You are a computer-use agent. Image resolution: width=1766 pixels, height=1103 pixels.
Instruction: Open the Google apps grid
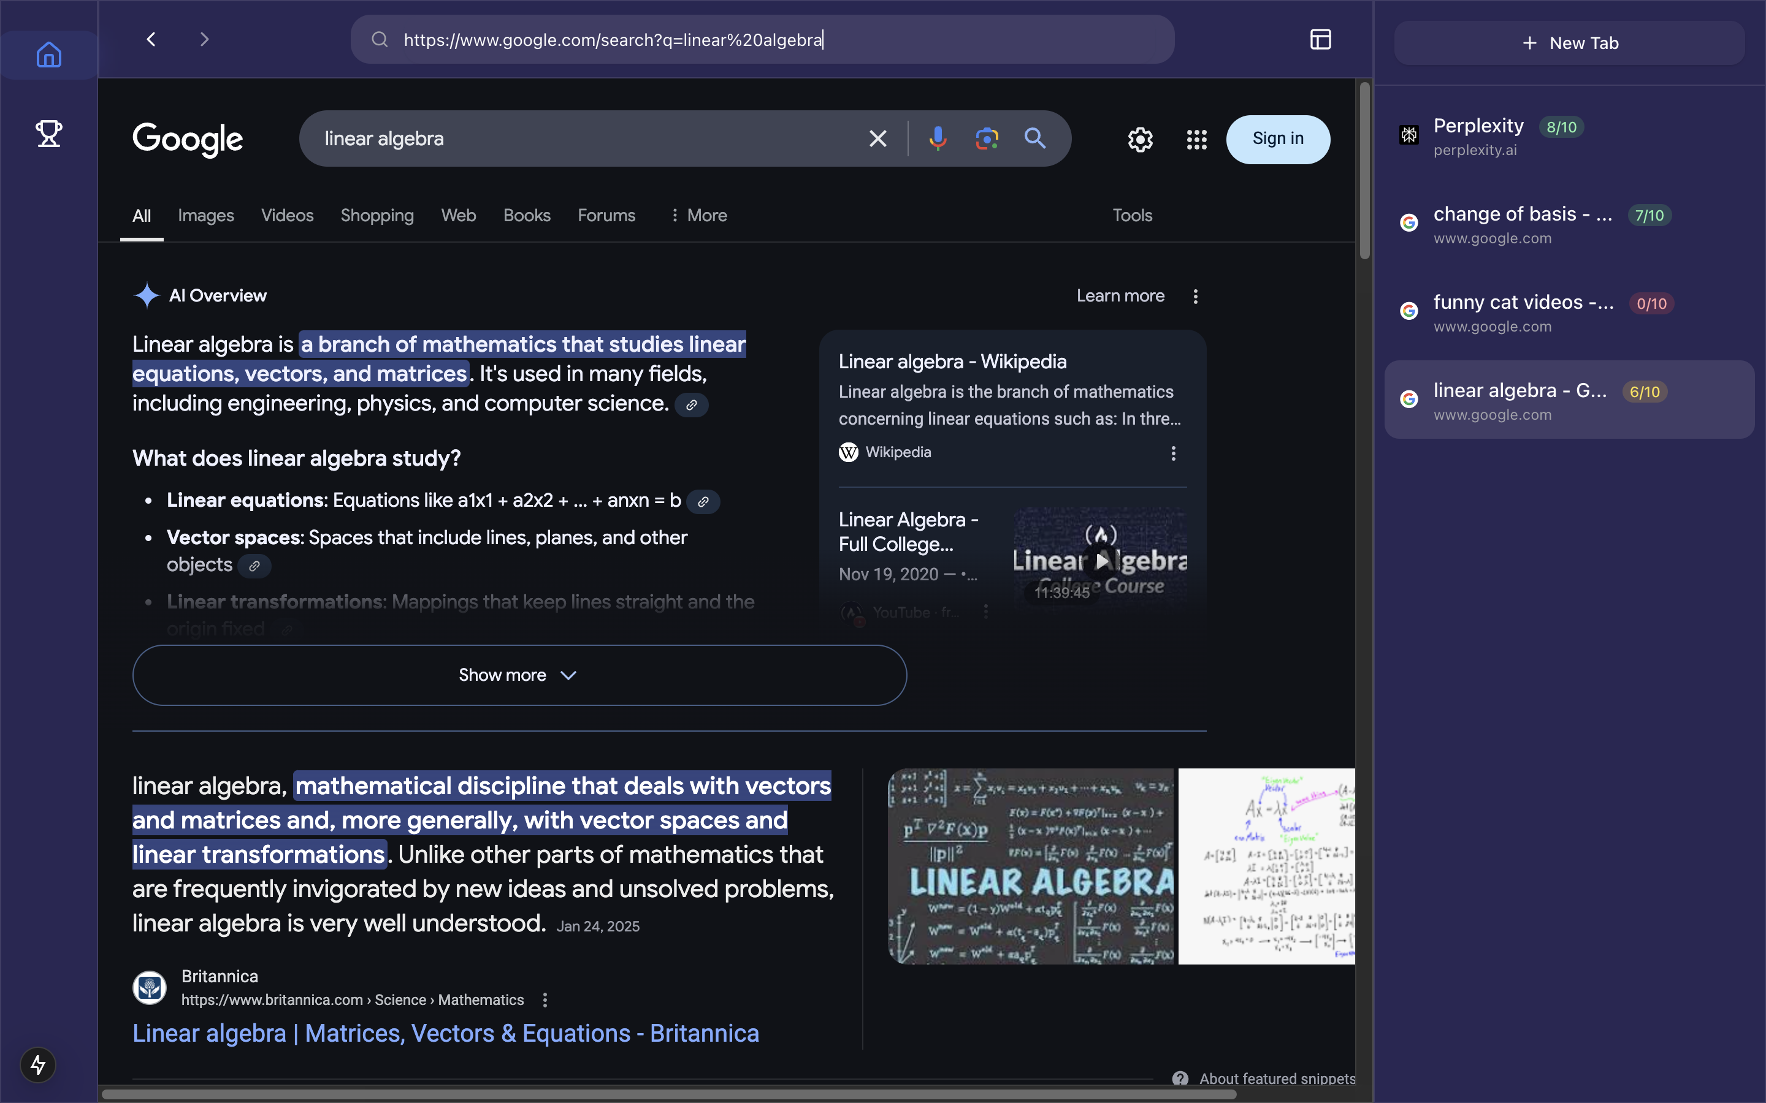point(1196,139)
